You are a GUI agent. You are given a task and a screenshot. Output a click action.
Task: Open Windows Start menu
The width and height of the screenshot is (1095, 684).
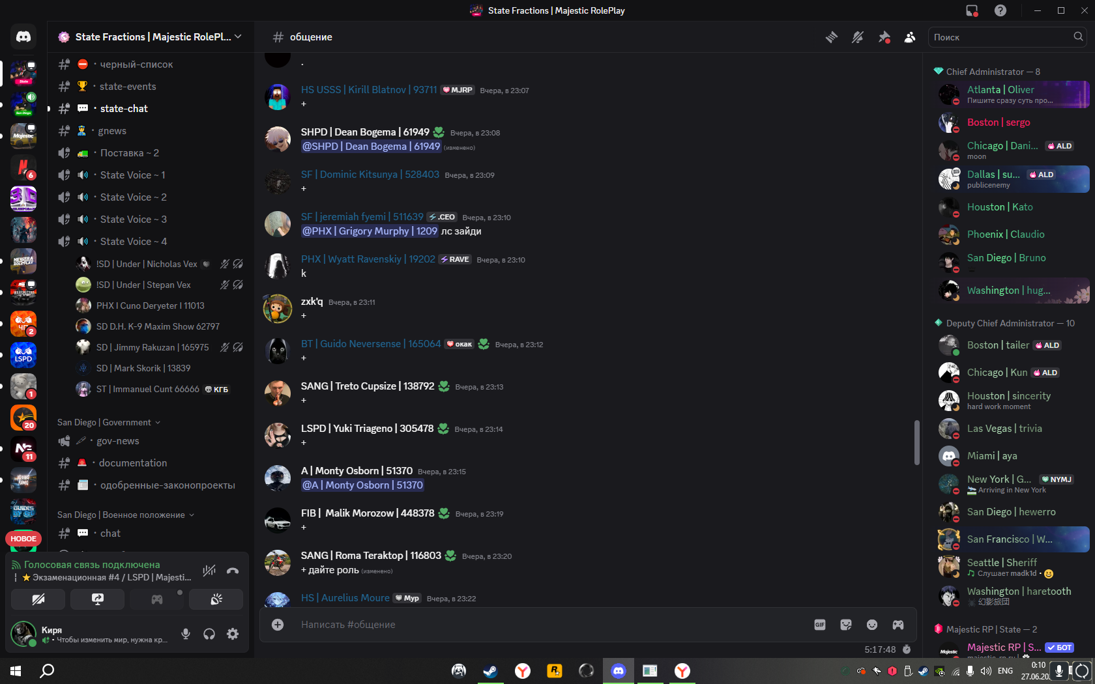pos(16,671)
